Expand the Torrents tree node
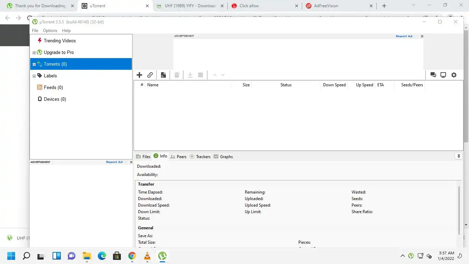469x264 pixels. (x=34, y=64)
